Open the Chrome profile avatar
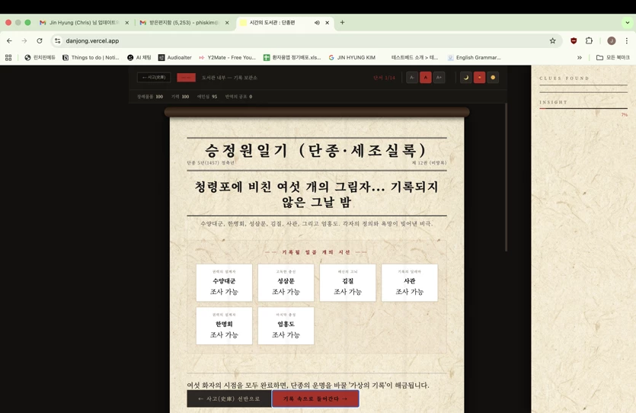 click(612, 40)
